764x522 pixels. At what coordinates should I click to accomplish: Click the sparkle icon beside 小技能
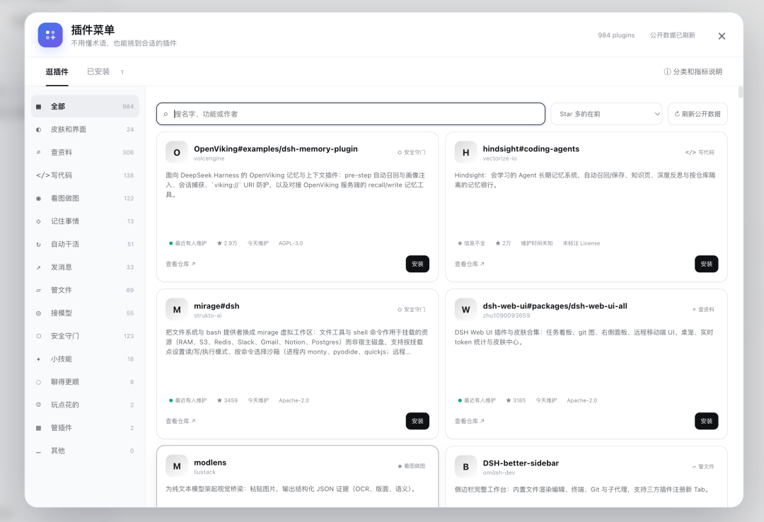(38, 359)
